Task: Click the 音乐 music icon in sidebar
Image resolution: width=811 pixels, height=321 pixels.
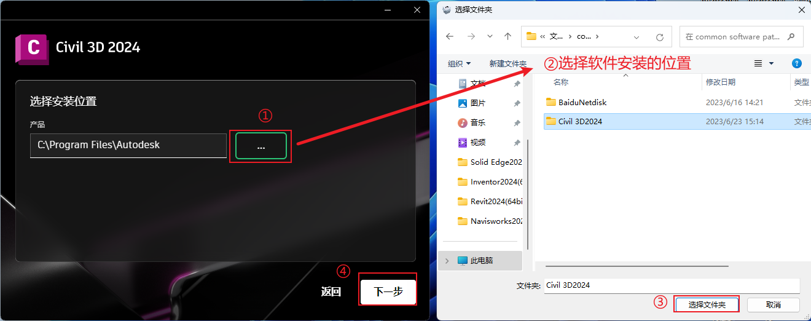Action: 463,123
